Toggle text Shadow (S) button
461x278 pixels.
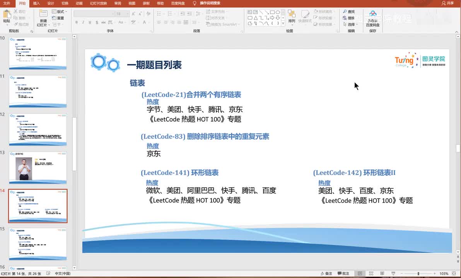97,22
